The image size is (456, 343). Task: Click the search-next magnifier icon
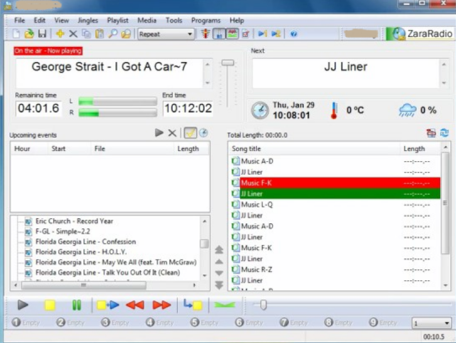point(126,34)
